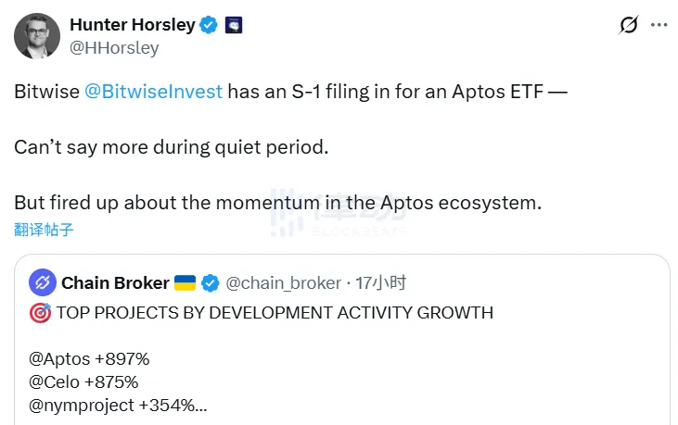Open the @chain_broker handle
Viewport: 678px width, 425px height.
click(x=284, y=282)
